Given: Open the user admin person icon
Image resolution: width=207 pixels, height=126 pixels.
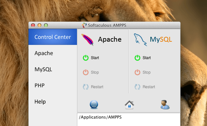Looking at the screenshot, I should point(165,105).
